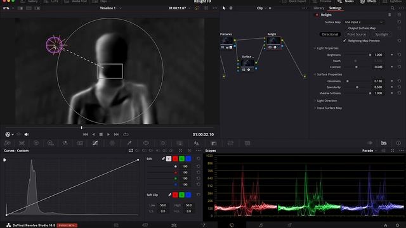
Task: Show the Information panel icon
Action: pos(398,143)
